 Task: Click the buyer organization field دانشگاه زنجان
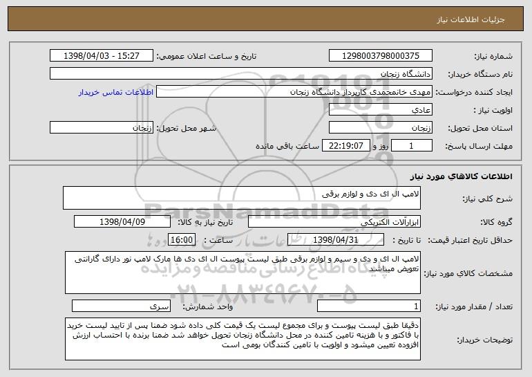pyautogui.click(x=241, y=74)
